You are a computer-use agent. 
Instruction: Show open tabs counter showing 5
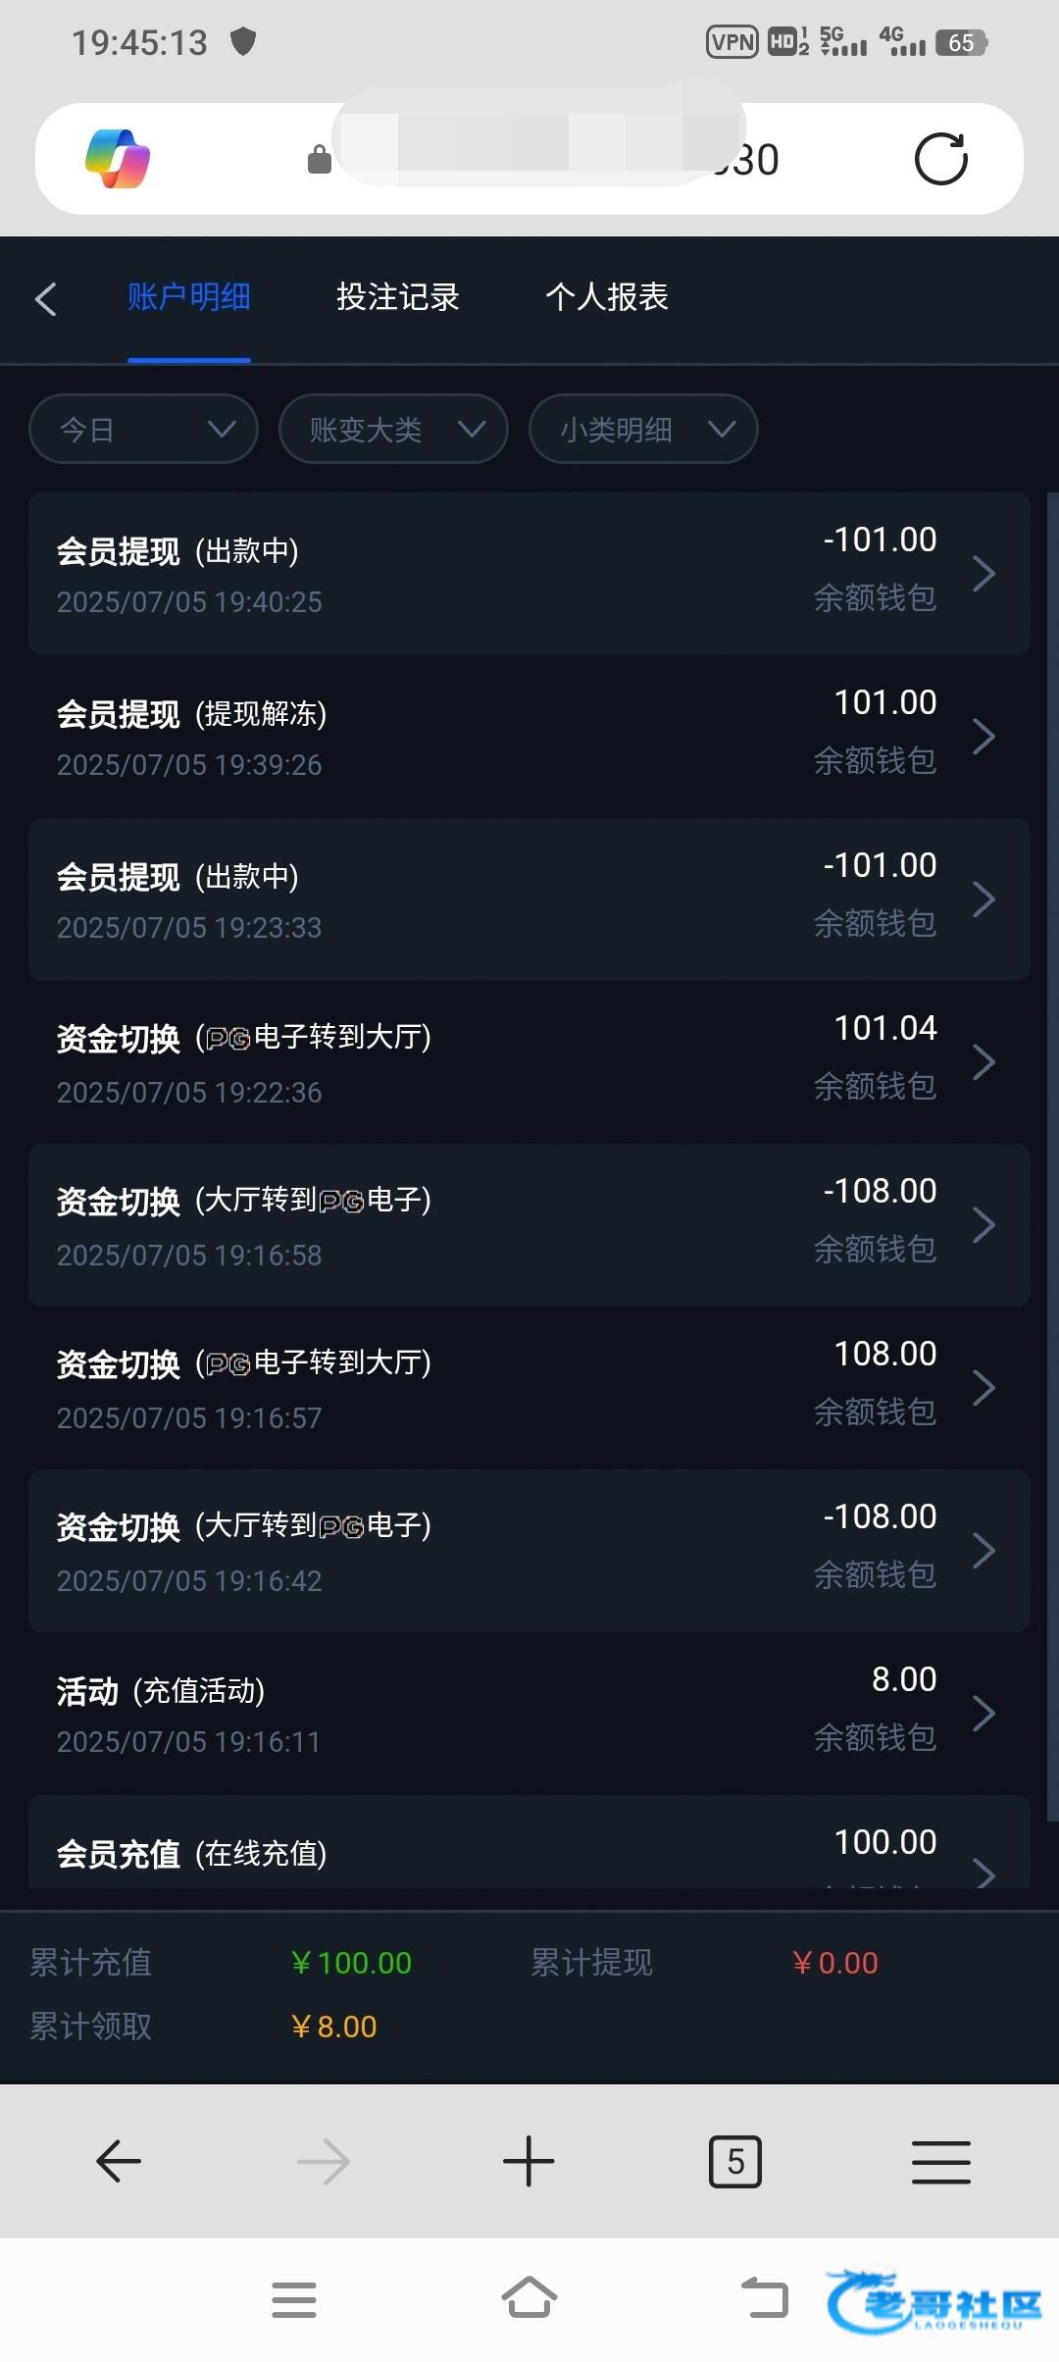point(734,2161)
